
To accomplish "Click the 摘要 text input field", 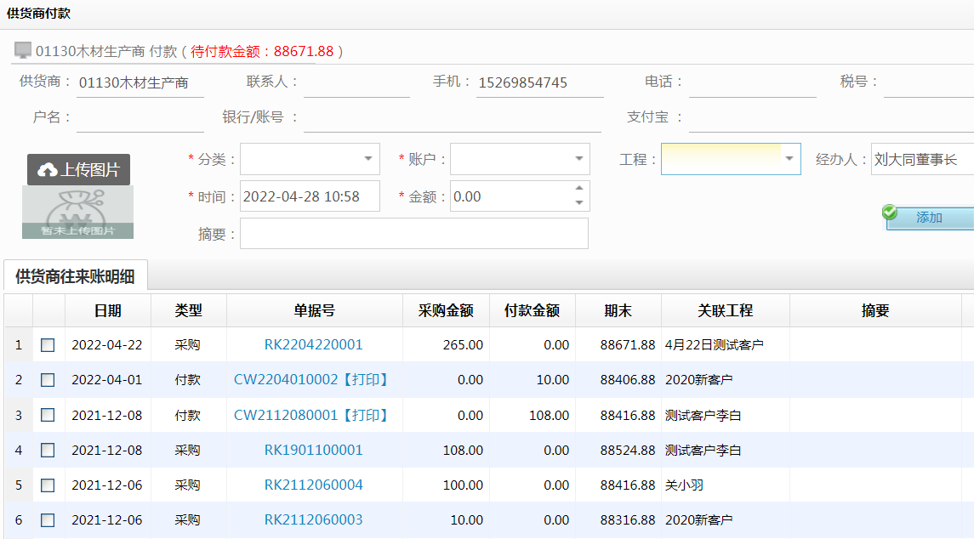I will [413, 234].
